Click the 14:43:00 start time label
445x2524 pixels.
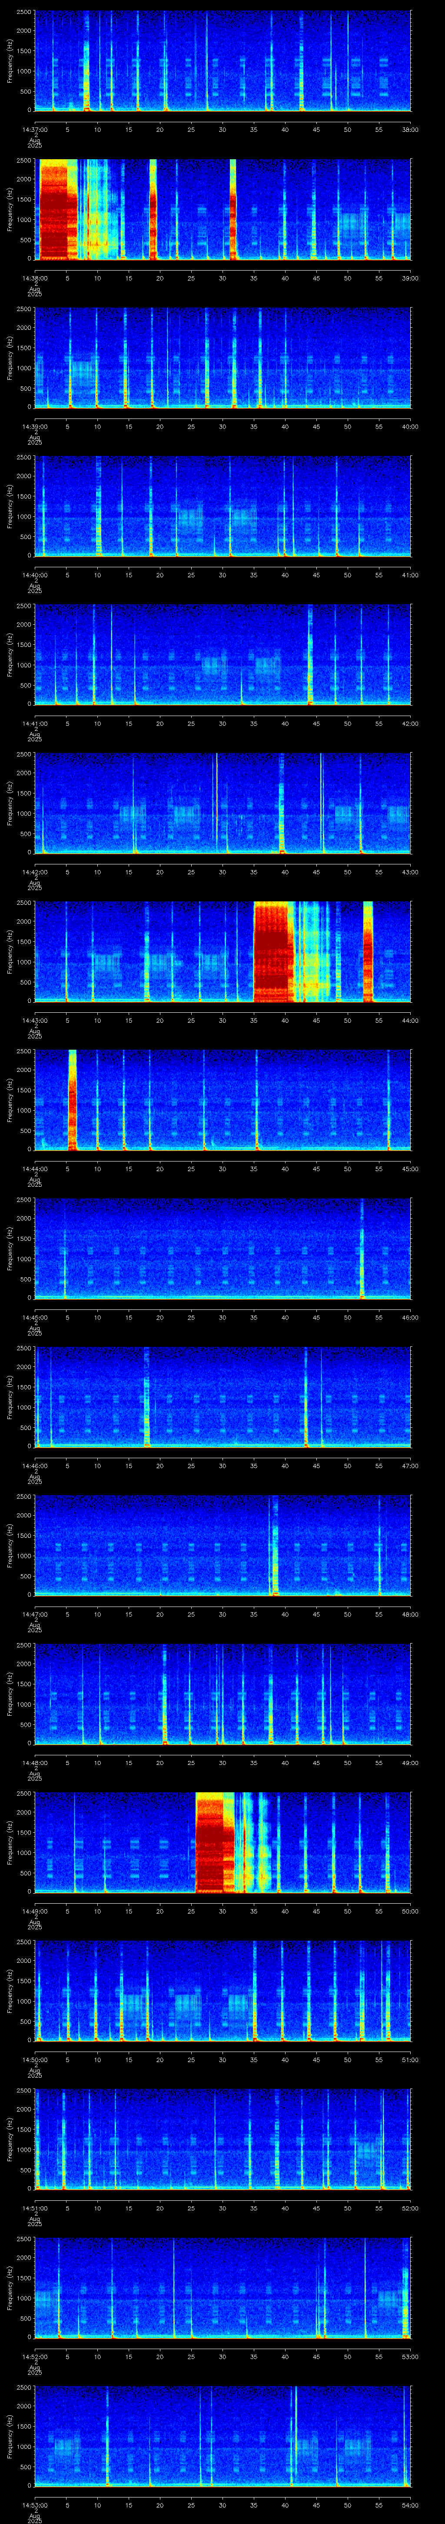pos(34,1020)
